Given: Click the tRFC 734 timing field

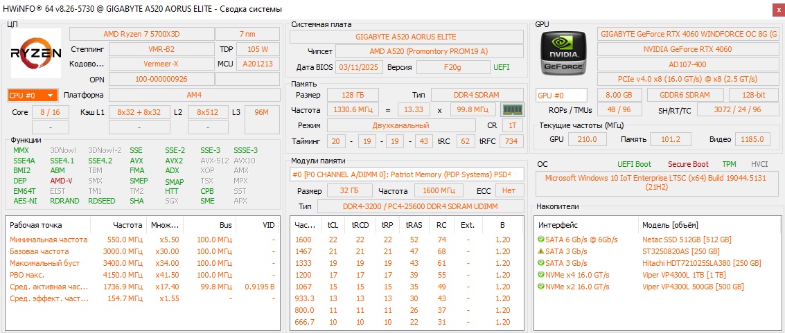Looking at the screenshot, I should [511, 141].
